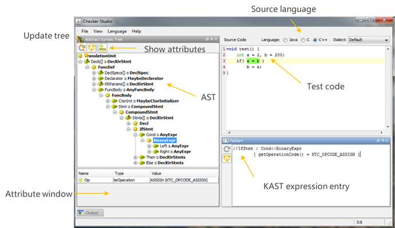Open the Language menu
The width and height of the screenshot is (395, 228).
pyautogui.click(x=117, y=31)
